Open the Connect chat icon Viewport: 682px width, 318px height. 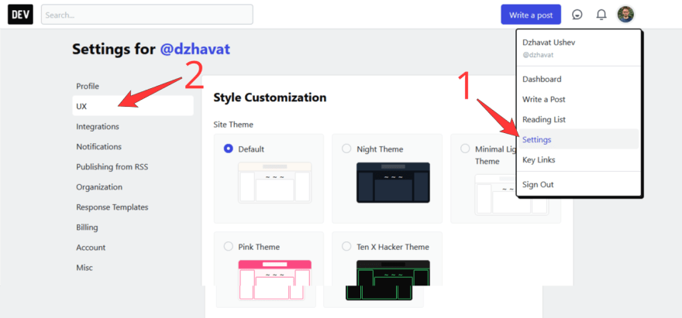tap(577, 15)
